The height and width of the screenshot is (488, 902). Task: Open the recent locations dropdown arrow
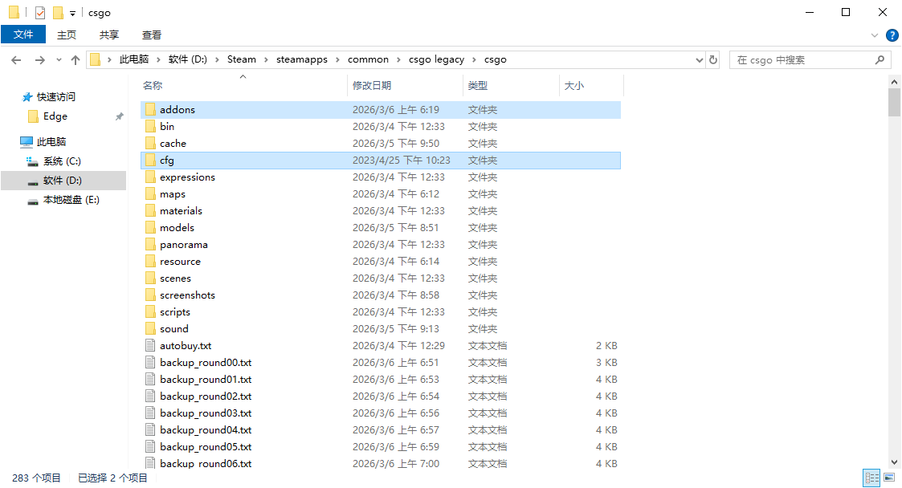click(x=59, y=59)
